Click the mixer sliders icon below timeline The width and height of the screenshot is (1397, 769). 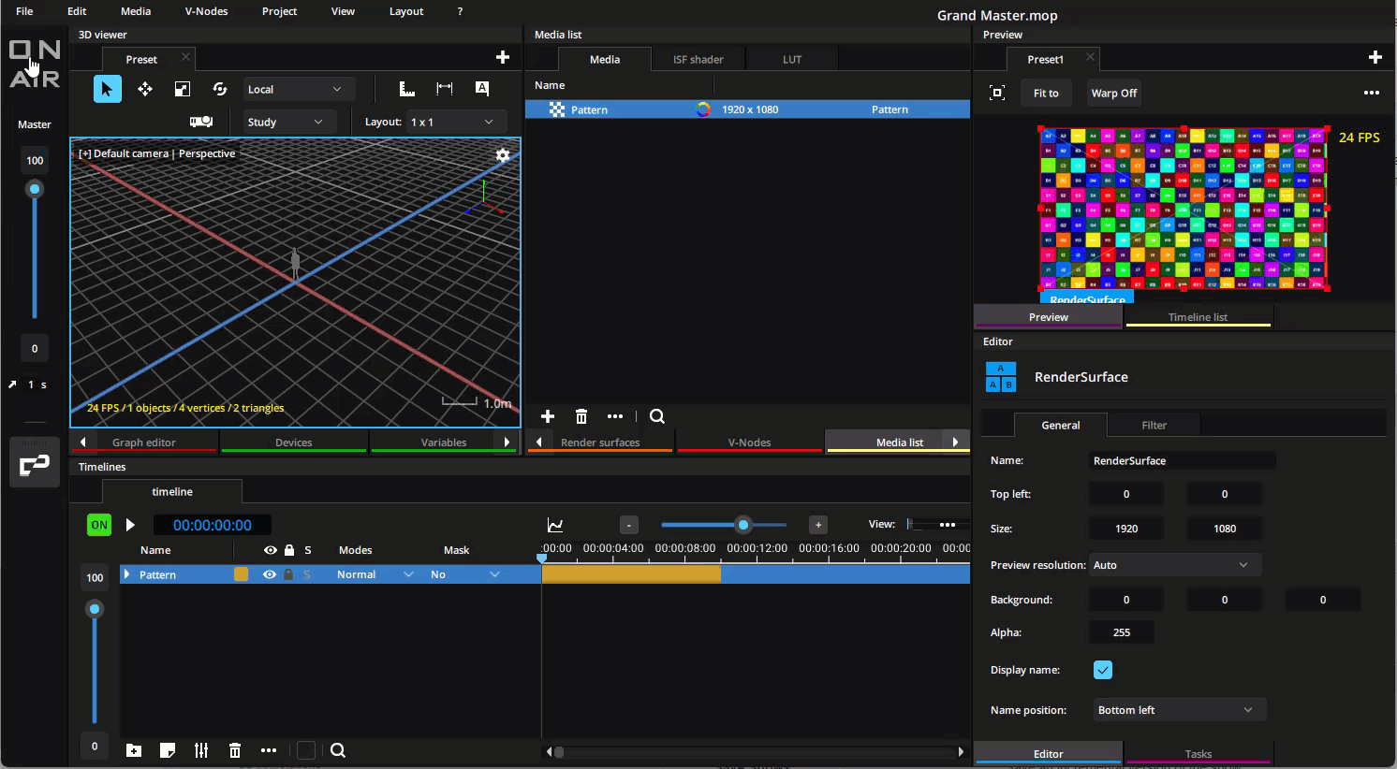(x=201, y=750)
